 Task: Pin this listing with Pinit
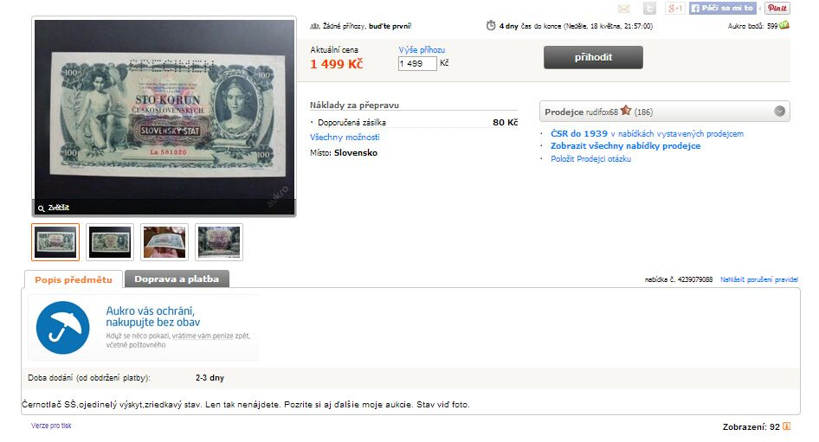click(777, 8)
